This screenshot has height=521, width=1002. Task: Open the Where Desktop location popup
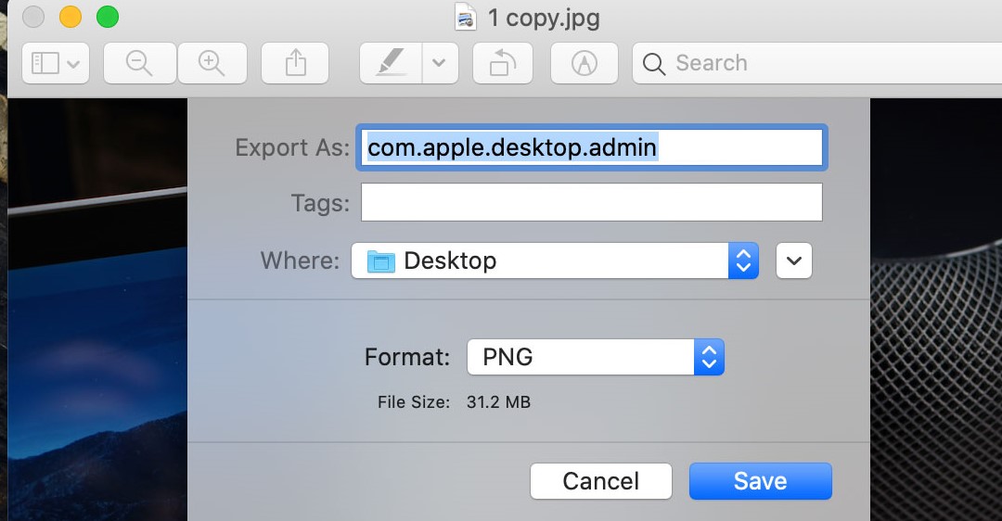pyautogui.click(x=555, y=260)
